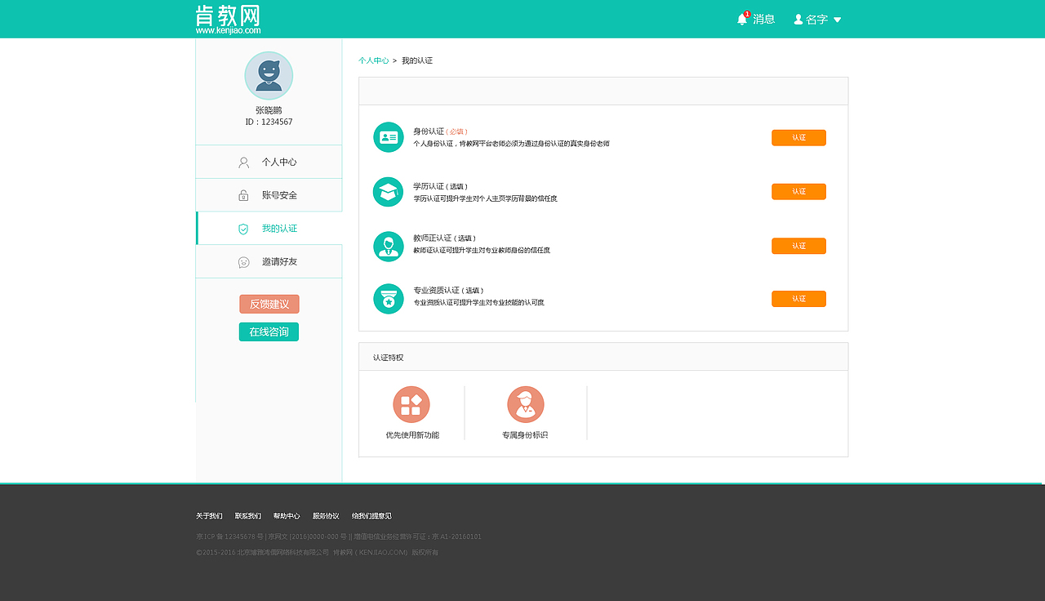Click the 优先使用新功能 icon
The width and height of the screenshot is (1045, 601).
(411, 405)
